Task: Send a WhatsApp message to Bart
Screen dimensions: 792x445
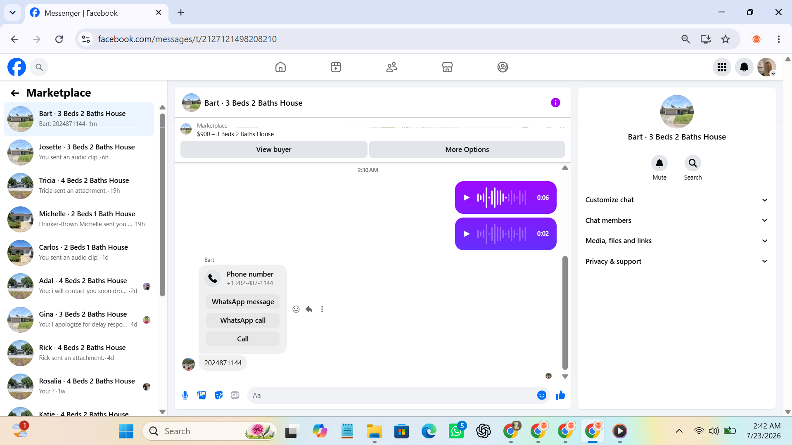Action: [x=243, y=302]
